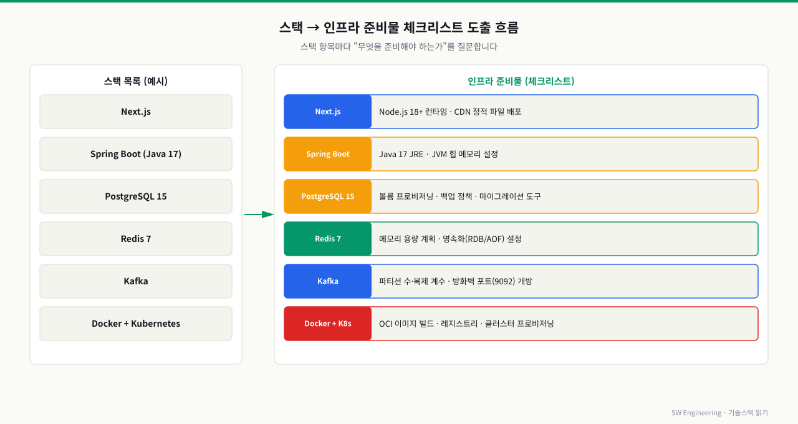Click text 'Java 17 JRE · JVM 힙 메모리 설정'

[438, 154]
